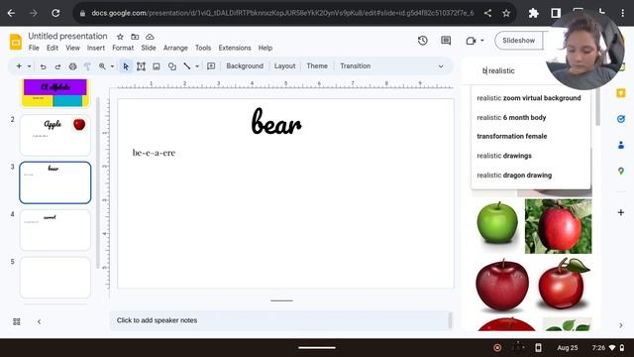Open the Transition panel
The image size is (634, 357).
(x=355, y=66)
